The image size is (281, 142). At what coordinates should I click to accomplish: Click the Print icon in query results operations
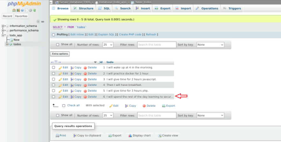tap(57, 136)
